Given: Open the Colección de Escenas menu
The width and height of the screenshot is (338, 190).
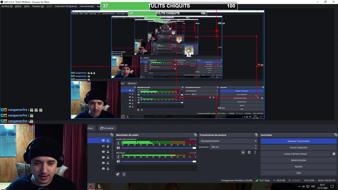Looking at the screenshot, I should click(x=66, y=6).
